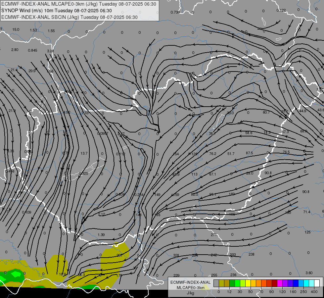Click the map value 7.33
The image size is (324, 298).
click(x=85, y=113)
